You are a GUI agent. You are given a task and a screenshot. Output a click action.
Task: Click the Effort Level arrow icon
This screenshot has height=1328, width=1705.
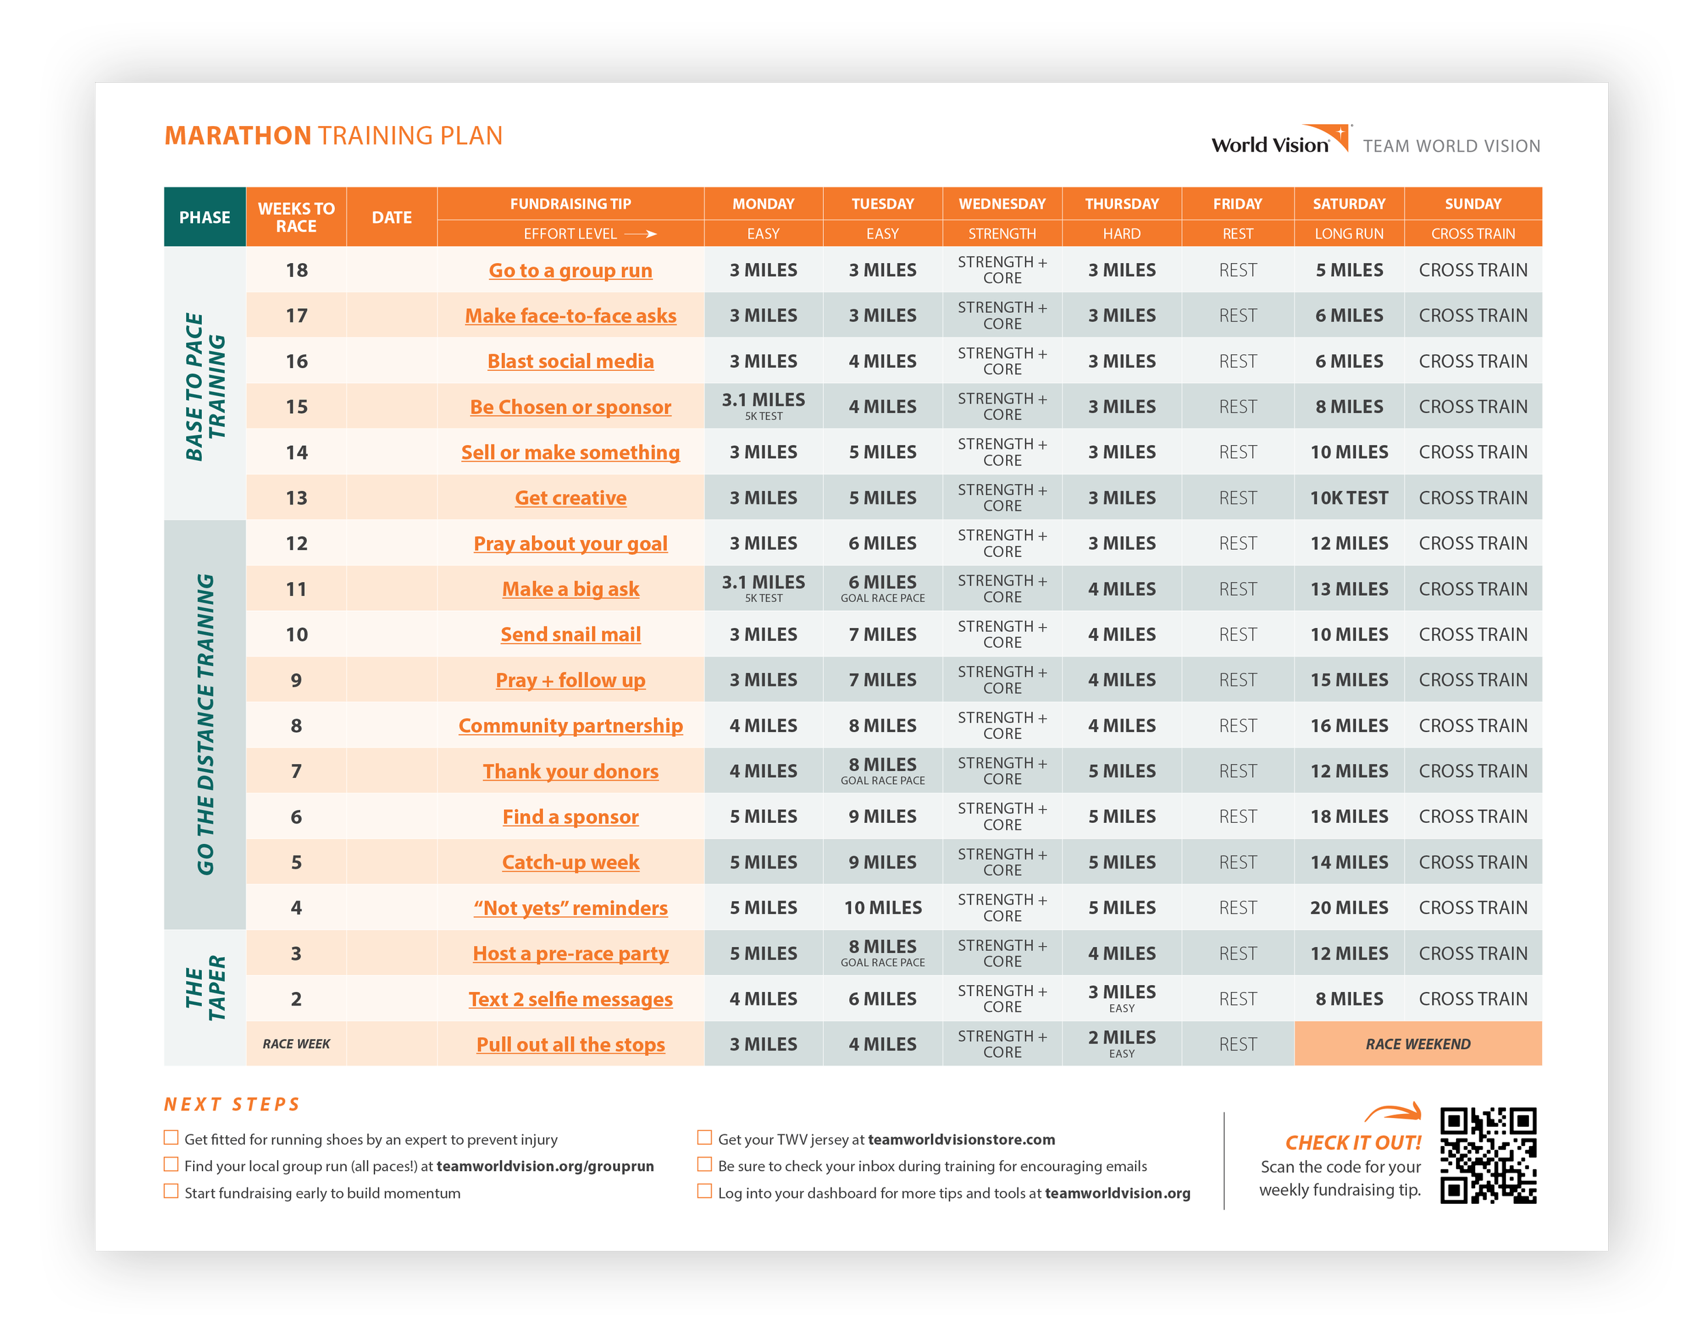641,233
